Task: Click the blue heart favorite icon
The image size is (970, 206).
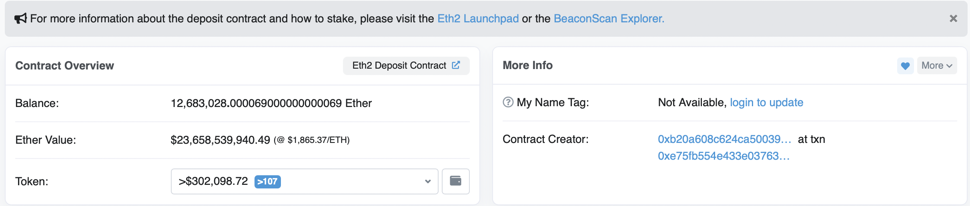Action: point(905,65)
